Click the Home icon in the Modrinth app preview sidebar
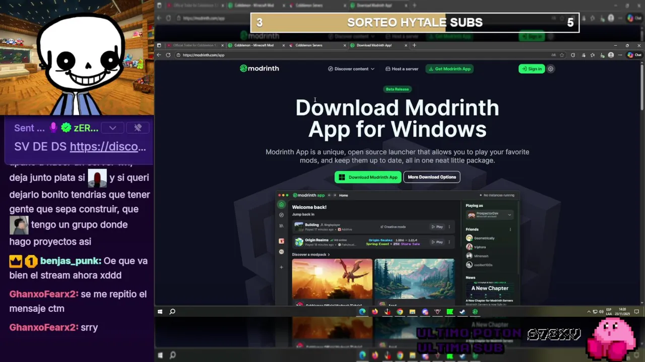Image resolution: width=645 pixels, height=362 pixels. click(281, 205)
